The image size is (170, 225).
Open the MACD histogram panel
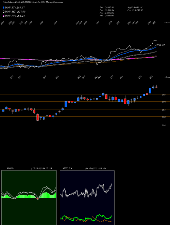[x=29, y=198]
